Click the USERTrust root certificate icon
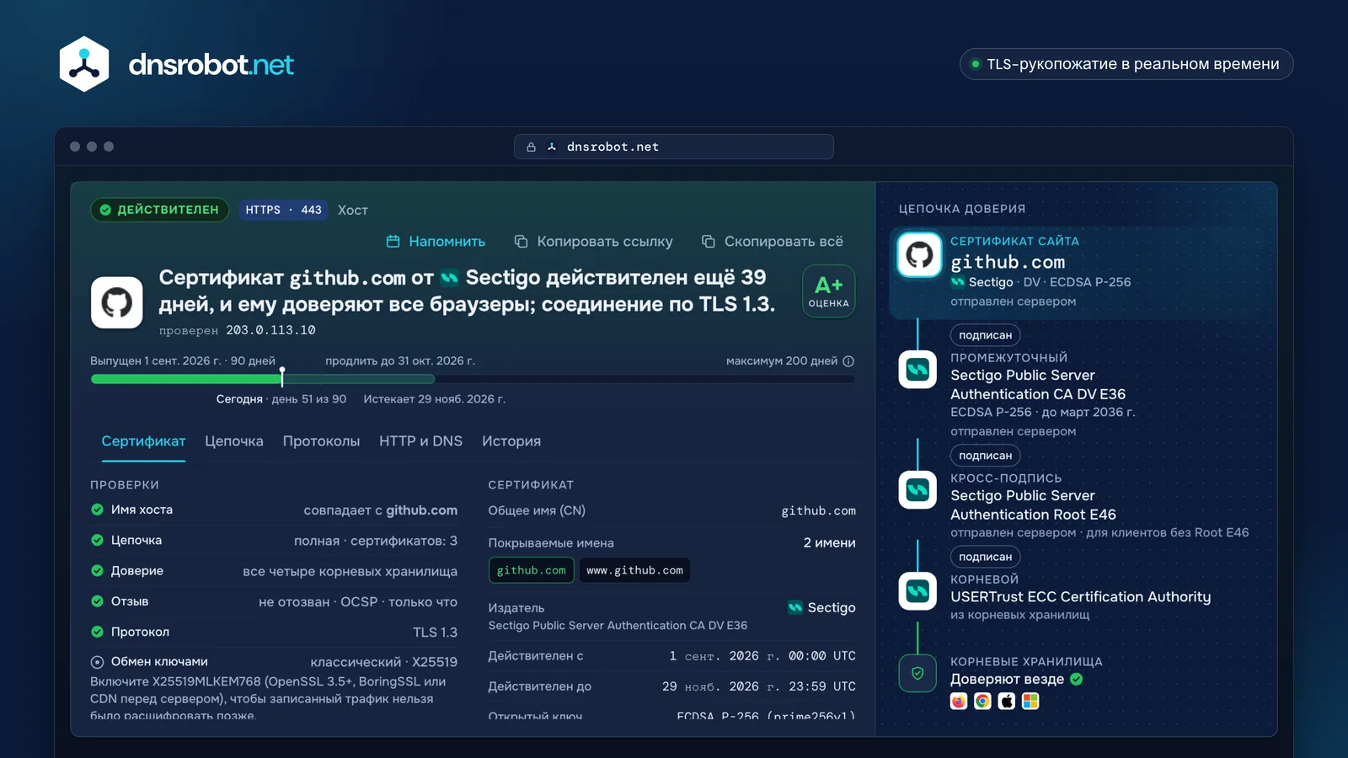The height and width of the screenshot is (758, 1348). (917, 591)
